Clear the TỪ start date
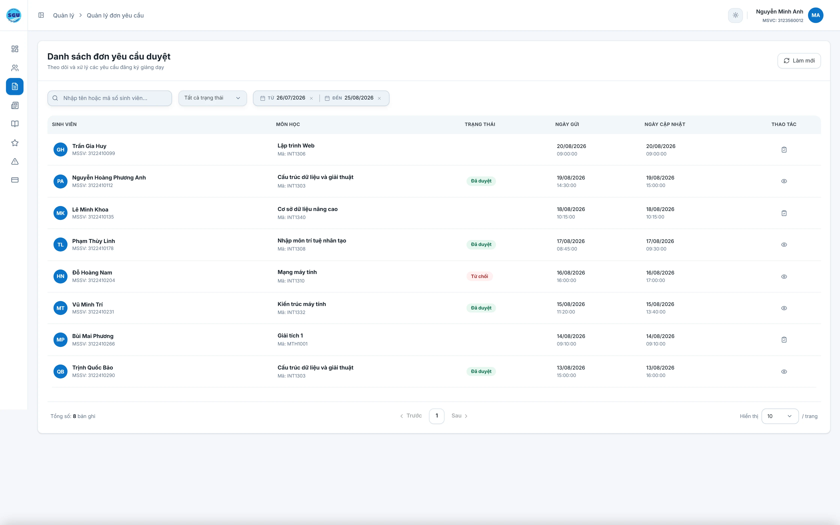This screenshot has width=840, height=525. (x=311, y=98)
